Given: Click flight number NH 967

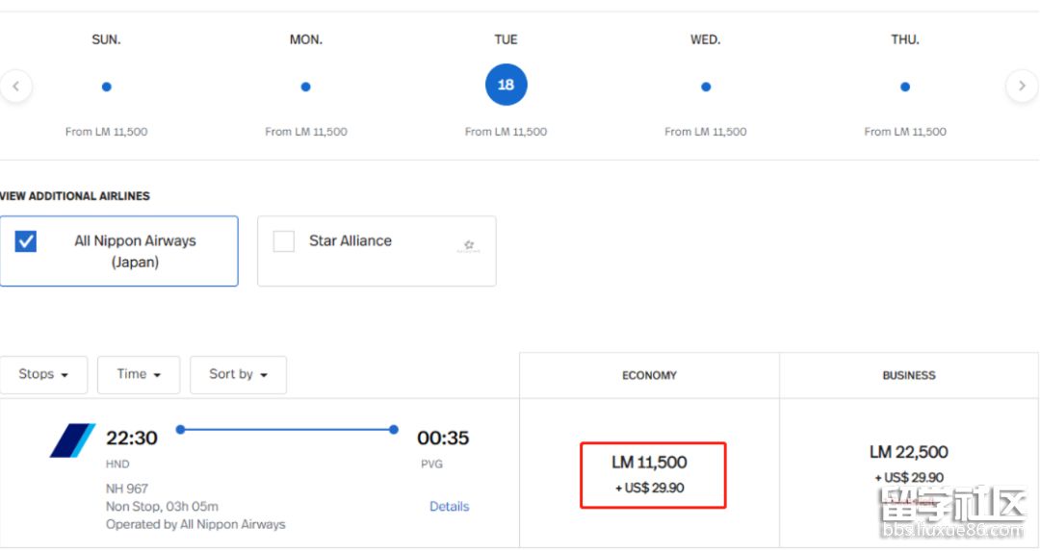Looking at the screenshot, I should pyautogui.click(x=127, y=488).
